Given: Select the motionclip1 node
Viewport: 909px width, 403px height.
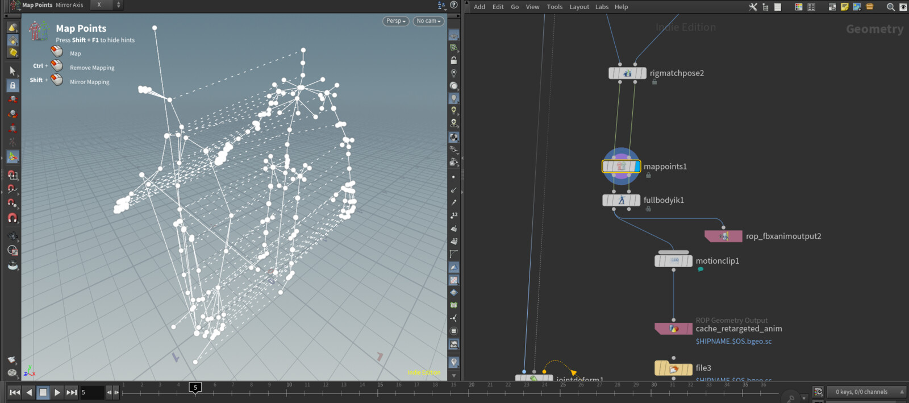Looking at the screenshot, I should (x=673, y=261).
